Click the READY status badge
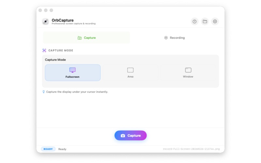 [x=48, y=149]
